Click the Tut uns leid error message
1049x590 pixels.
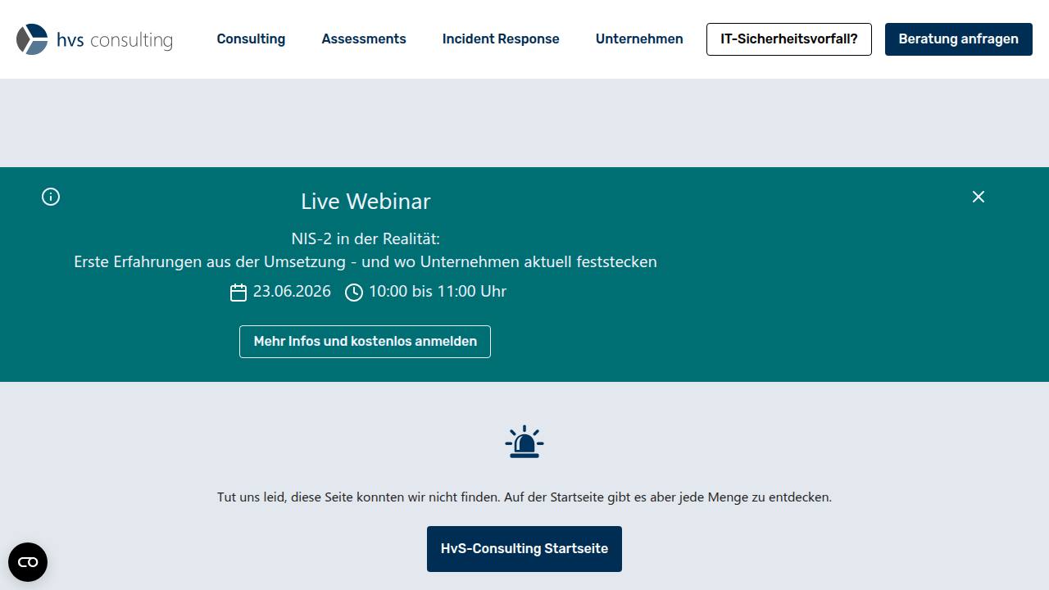524,497
